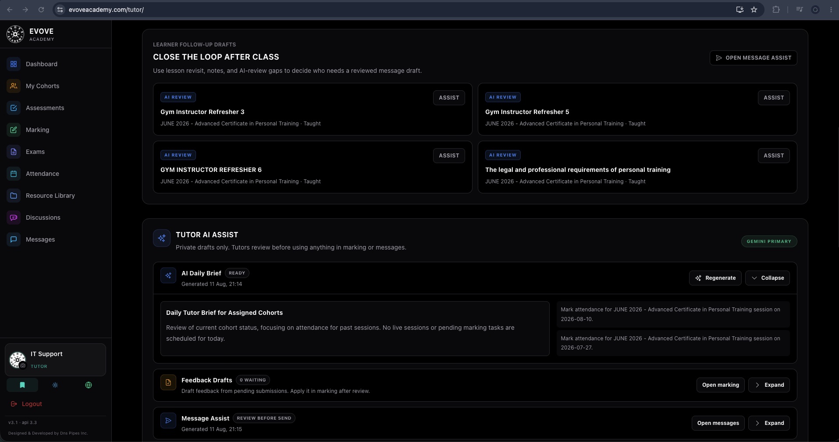
Task: Open the Resource Library
Action: (55, 196)
